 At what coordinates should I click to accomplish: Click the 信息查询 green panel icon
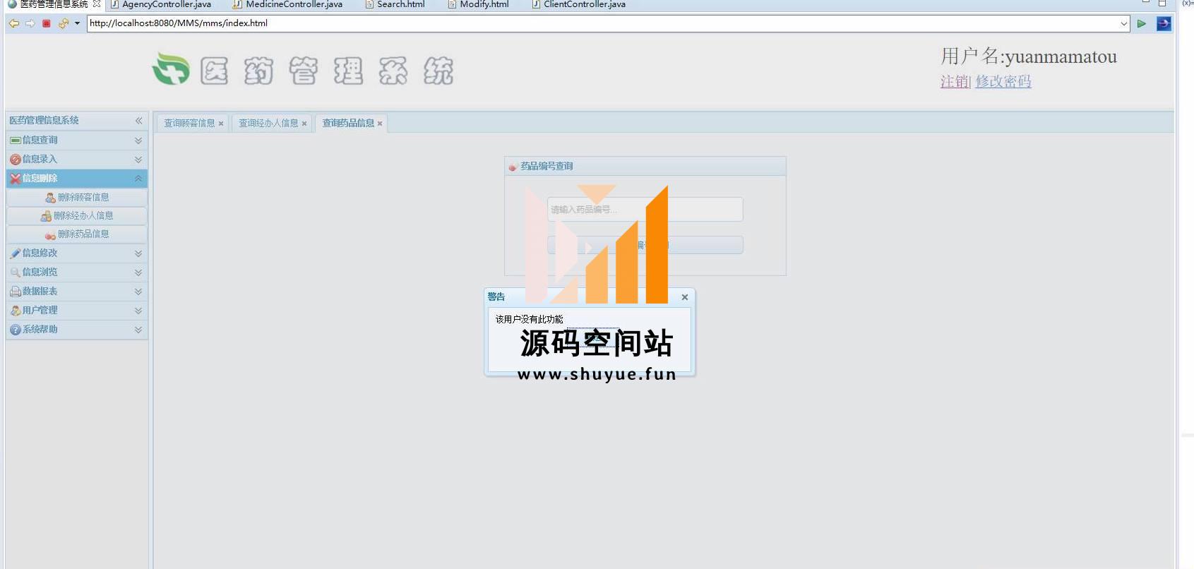15,140
